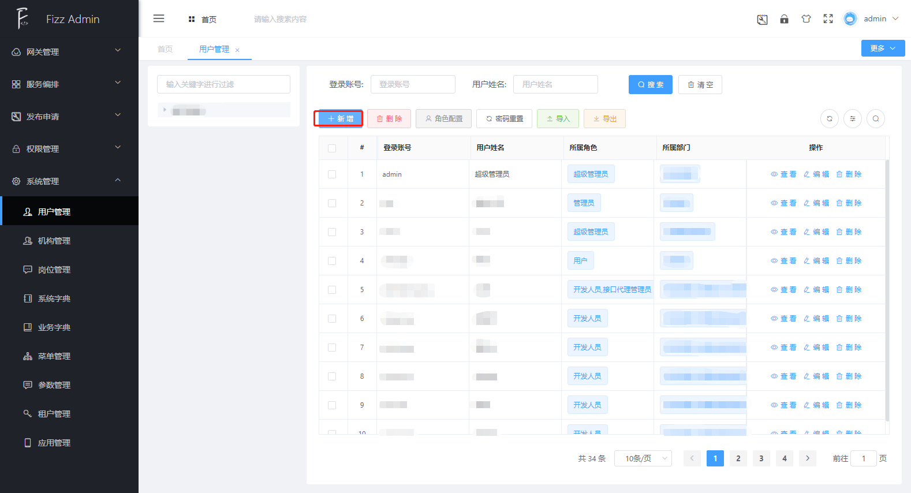Open 系统字典 in sidebar

(x=69, y=298)
